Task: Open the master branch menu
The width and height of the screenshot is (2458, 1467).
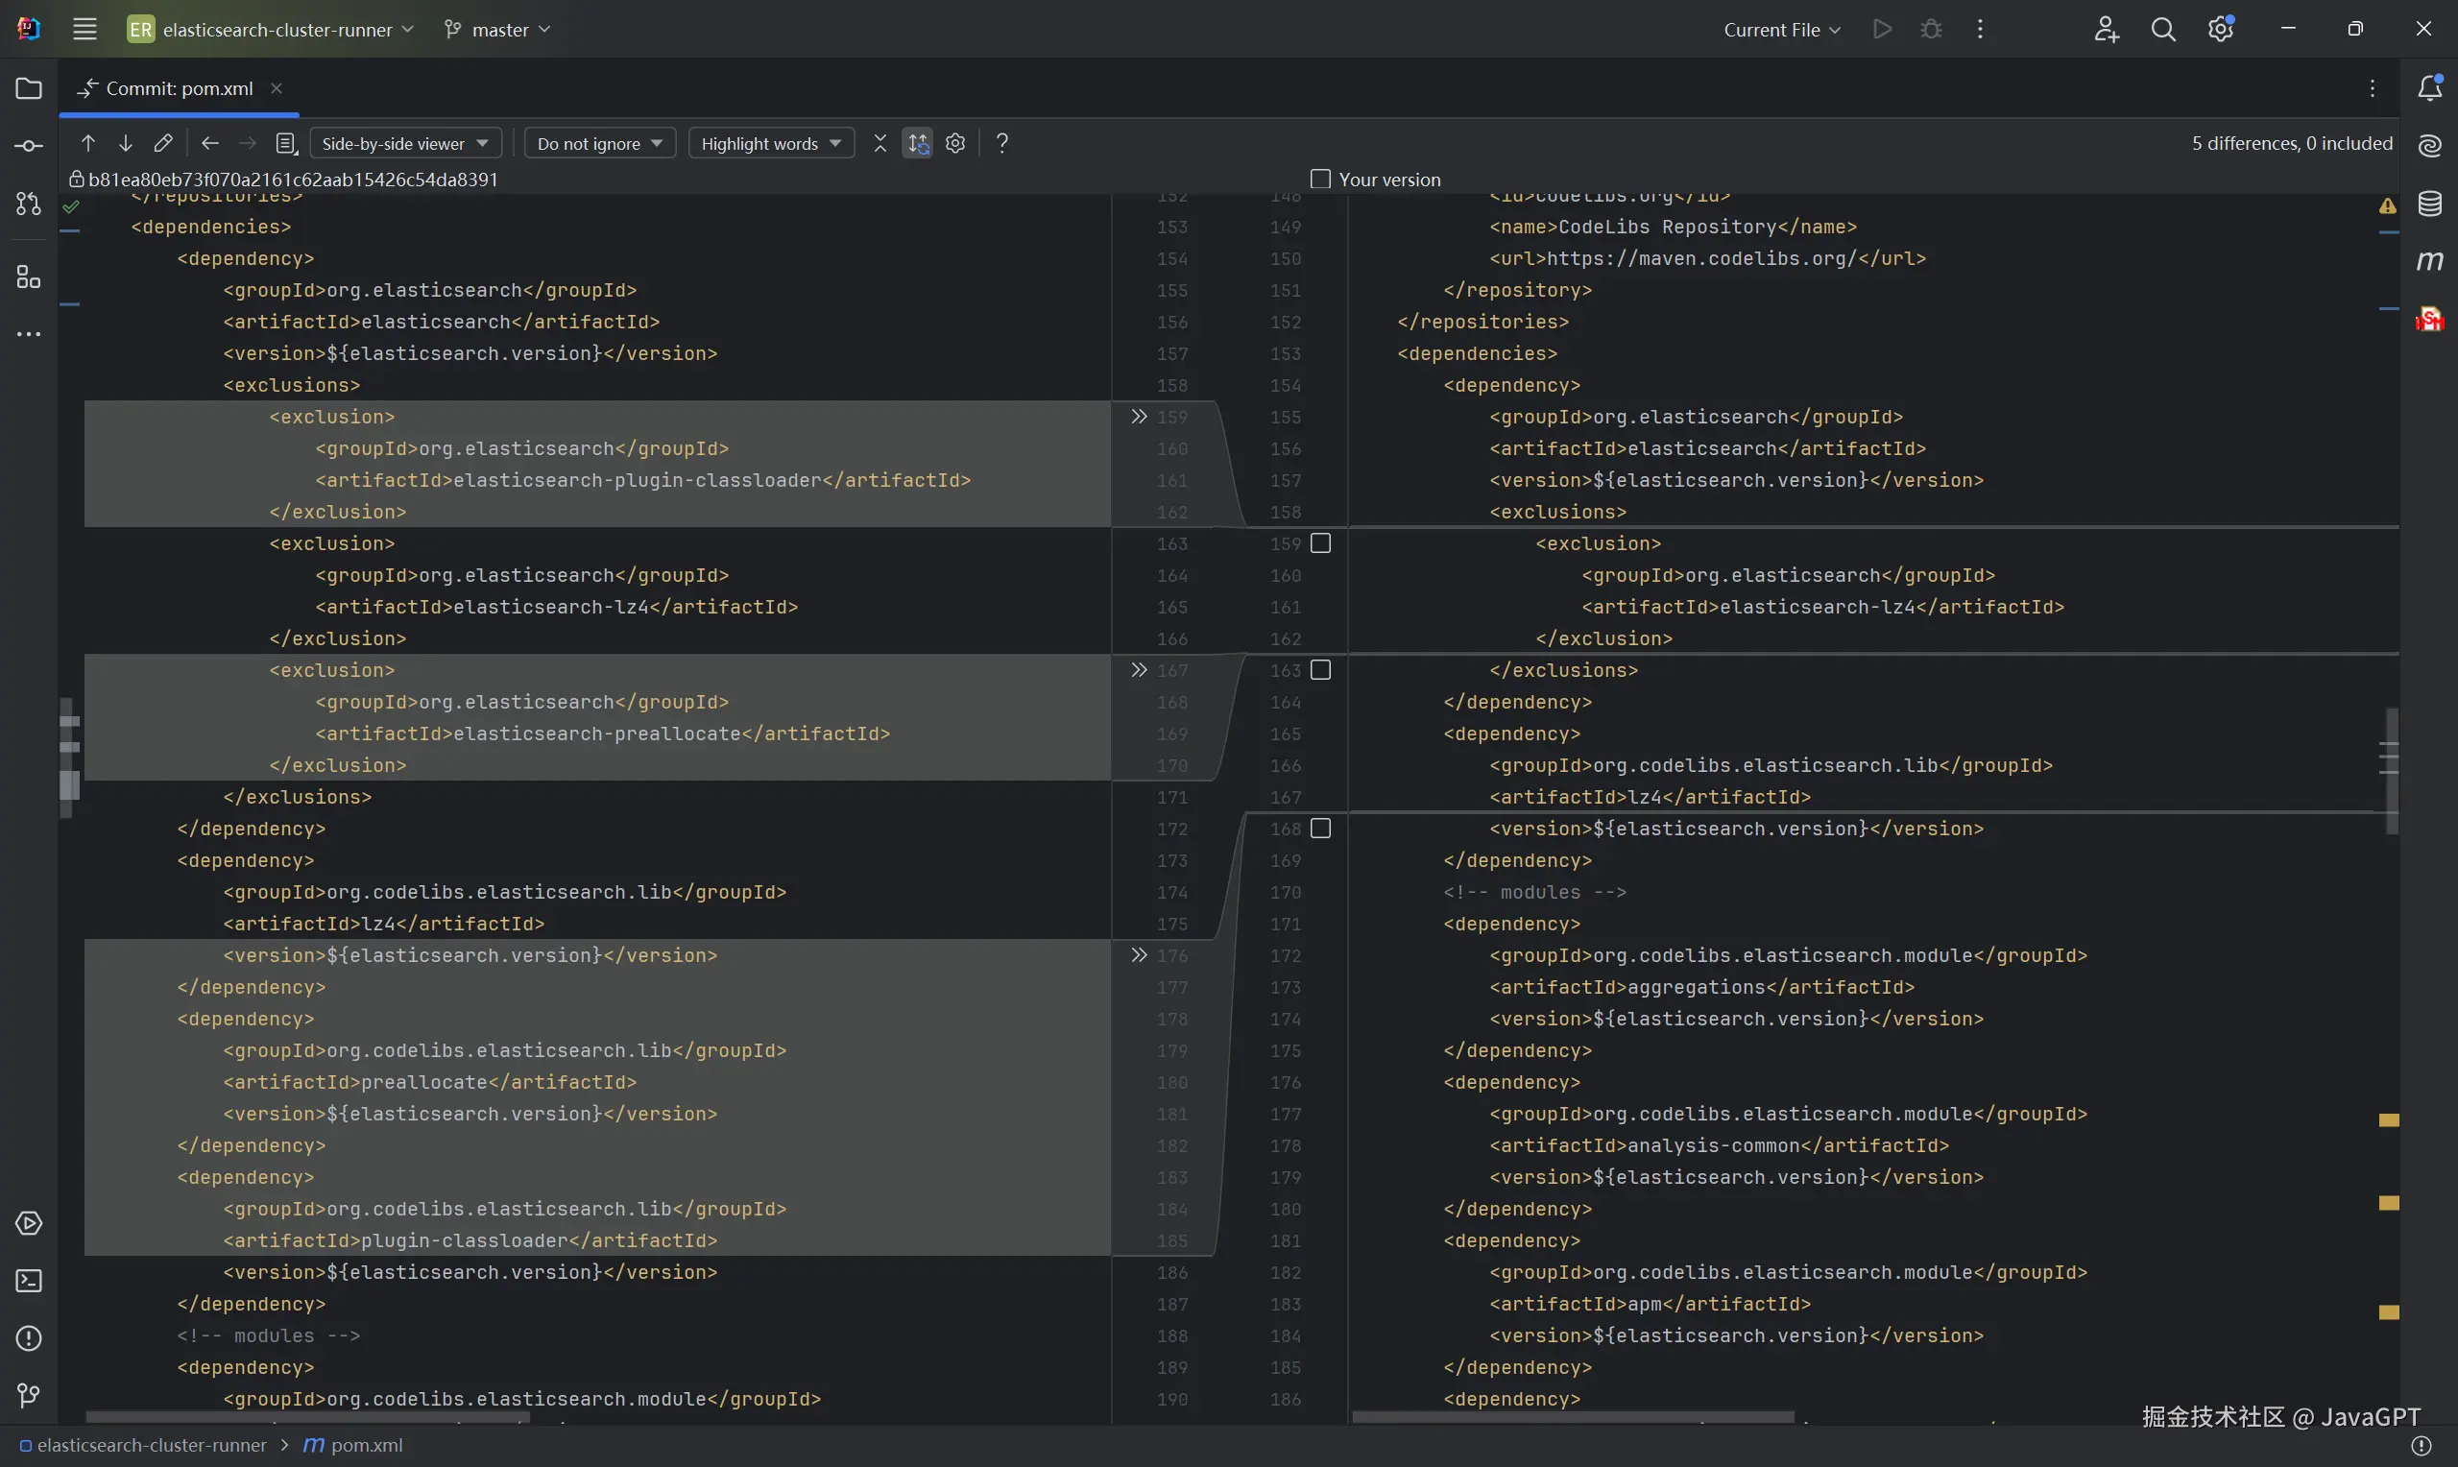Action: (499, 30)
